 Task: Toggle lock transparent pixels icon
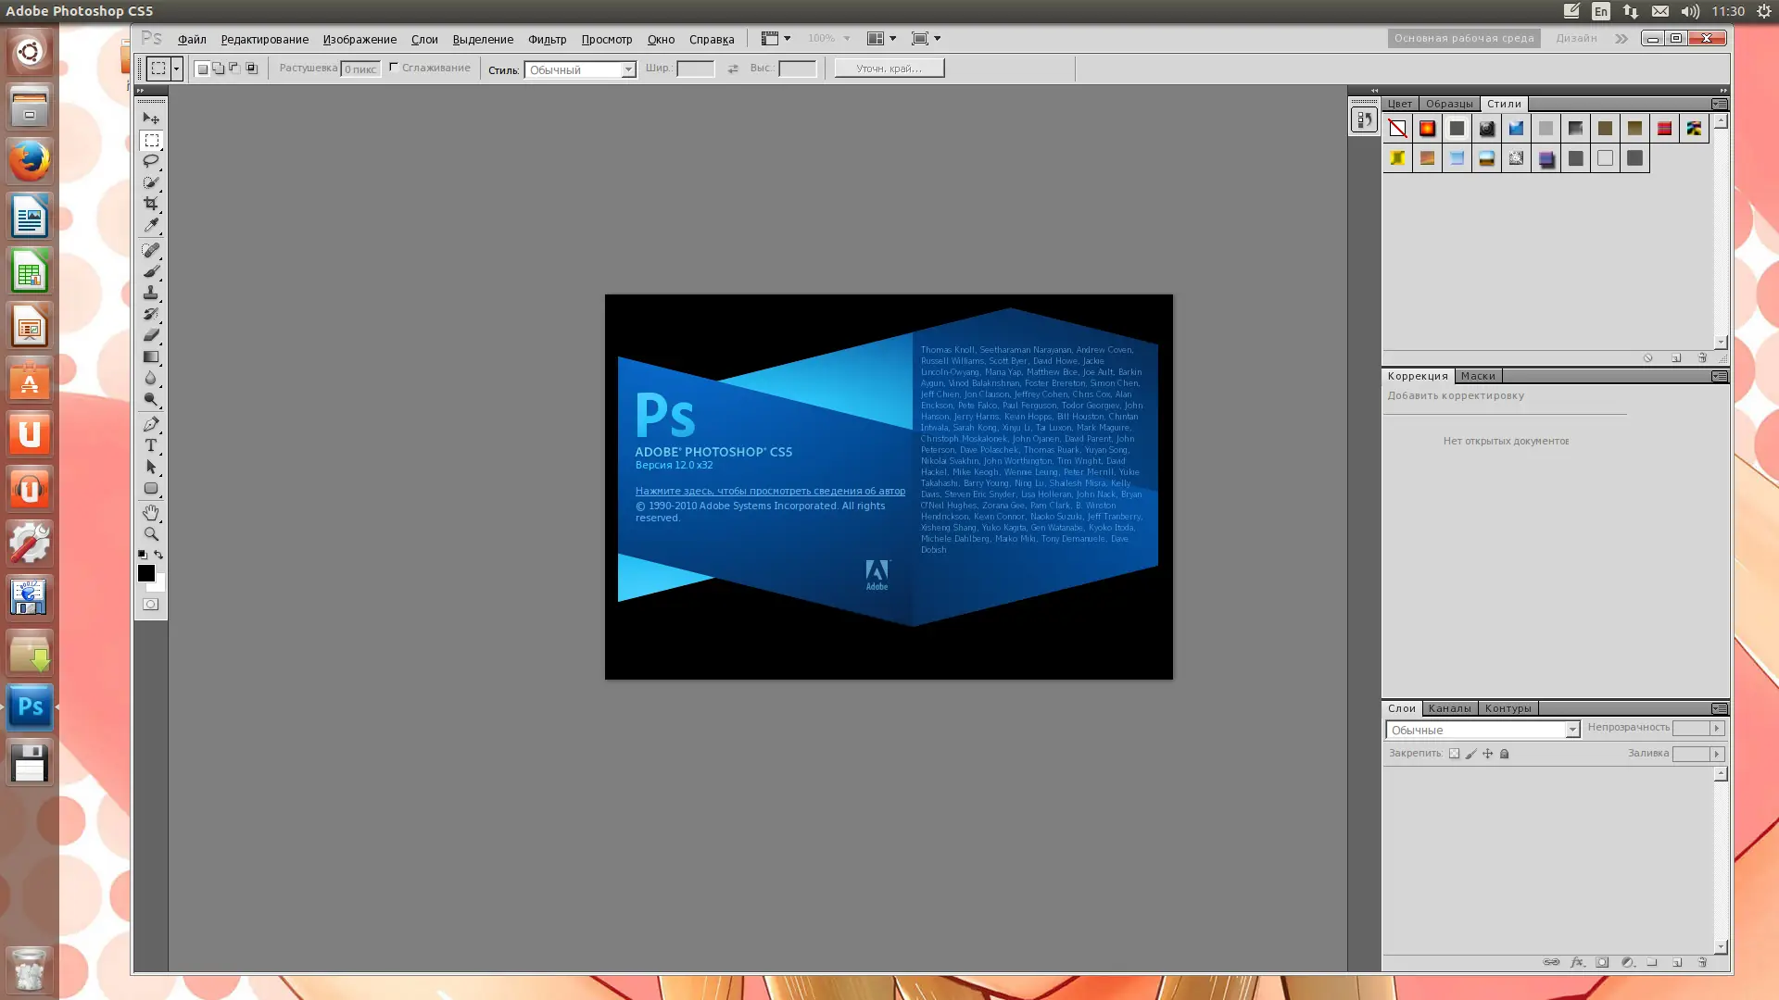(1454, 754)
